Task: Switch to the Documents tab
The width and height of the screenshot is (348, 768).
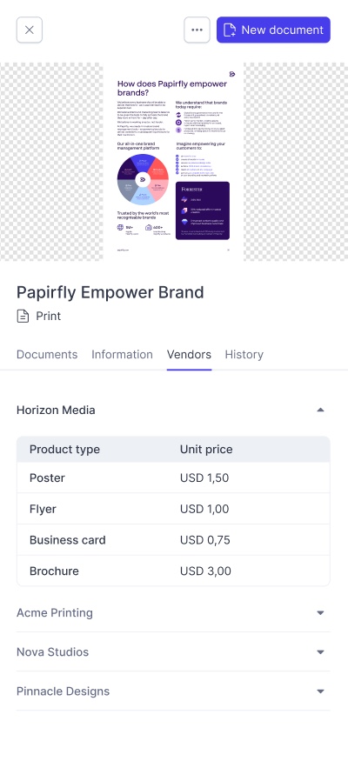Action: click(x=47, y=354)
